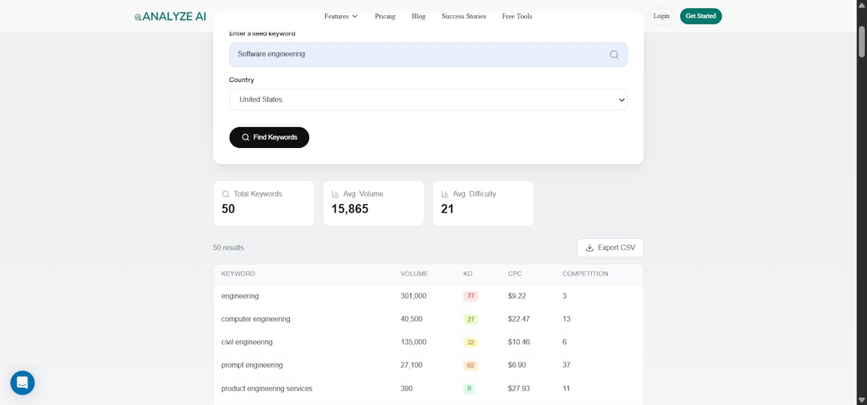Click the KD badge 77
867x405 pixels.
pyautogui.click(x=470, y=296)
